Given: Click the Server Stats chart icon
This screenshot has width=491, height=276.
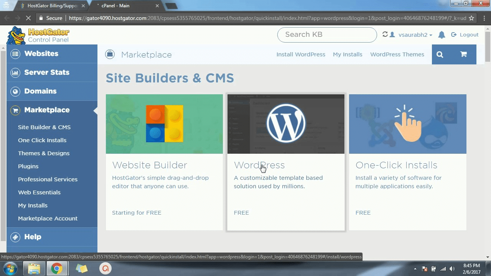Looking at the screenshot, I should tap(15, 72).
